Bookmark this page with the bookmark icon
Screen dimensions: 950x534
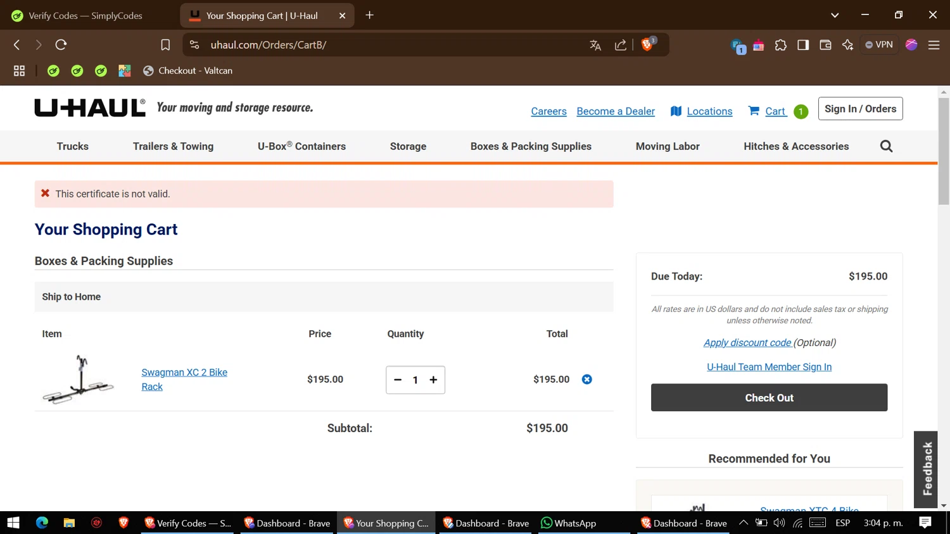click(x=165, y=45)
